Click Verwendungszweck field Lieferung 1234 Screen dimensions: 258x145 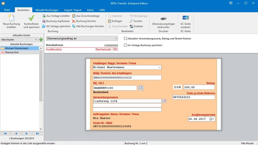tap(127, 101)
